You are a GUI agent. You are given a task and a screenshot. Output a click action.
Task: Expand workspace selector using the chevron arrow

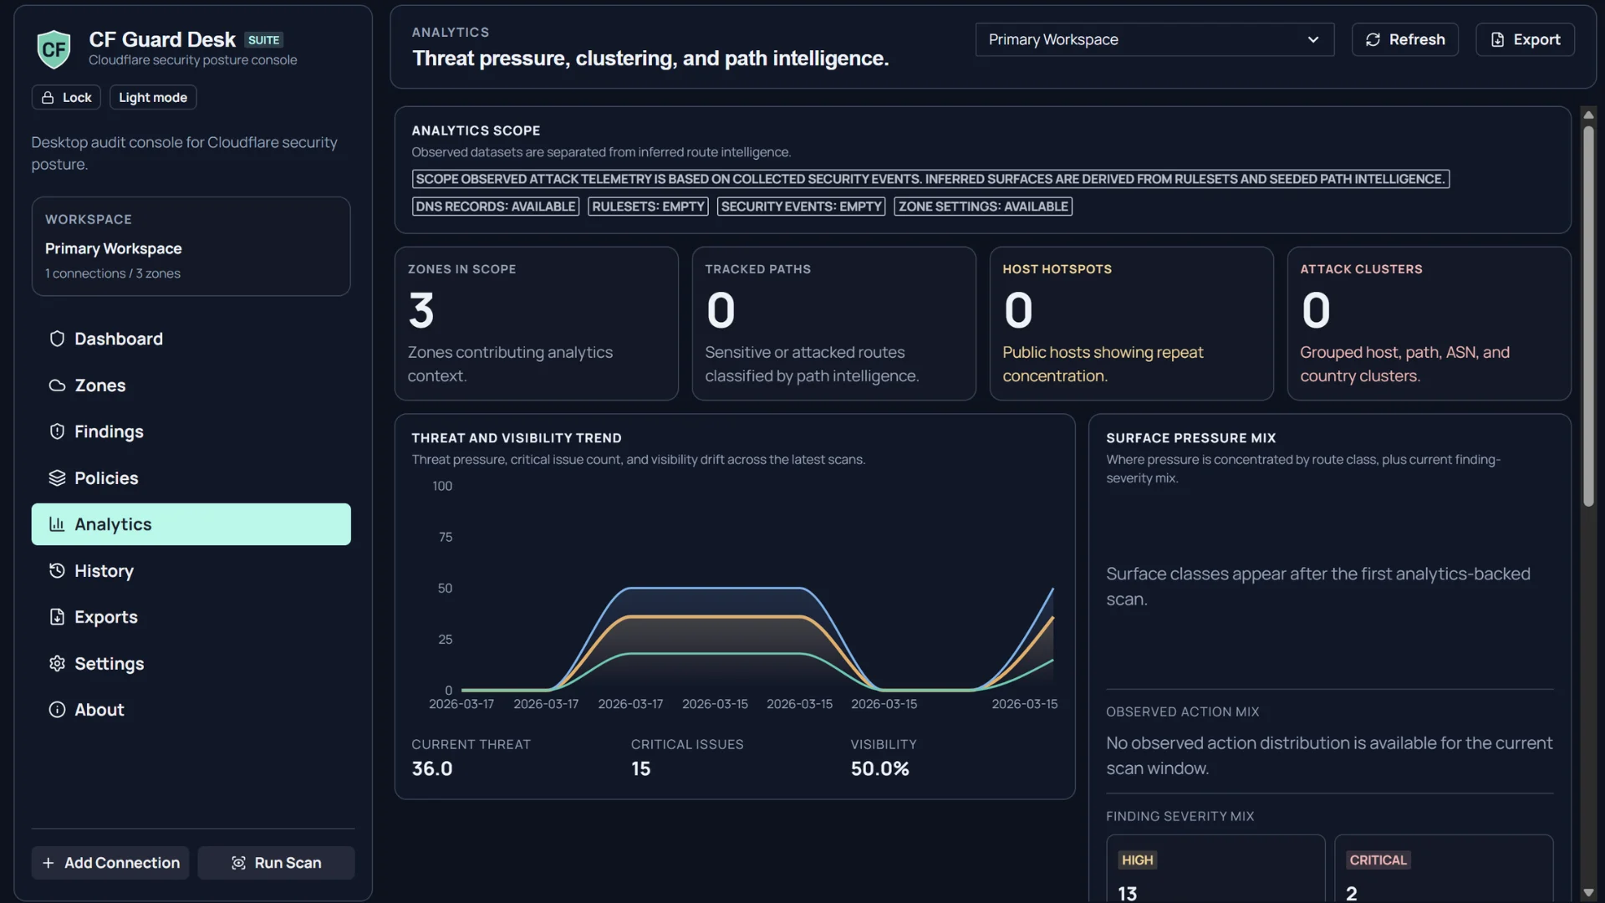pyautogui.click(x=1313, y=39)
